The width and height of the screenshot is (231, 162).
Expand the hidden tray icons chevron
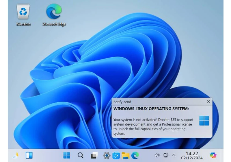pos(174,155)
